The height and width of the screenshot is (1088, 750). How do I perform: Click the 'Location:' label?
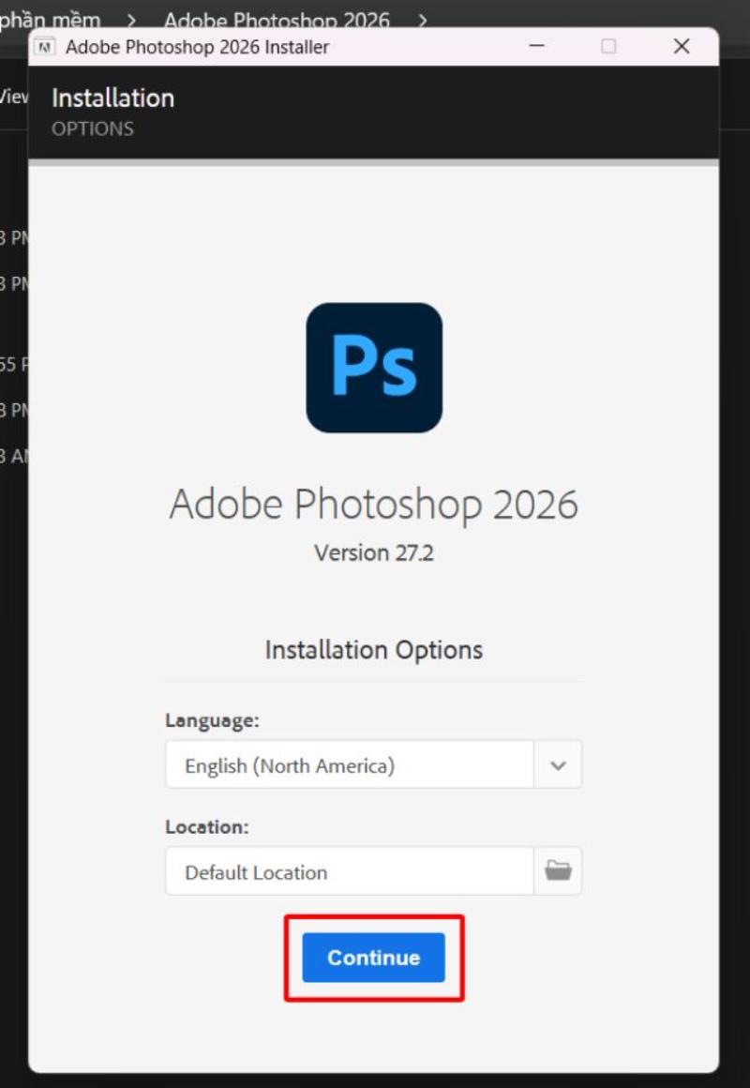click(207, 826)
